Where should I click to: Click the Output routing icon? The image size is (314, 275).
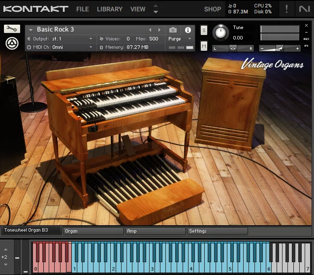point(29,39)
